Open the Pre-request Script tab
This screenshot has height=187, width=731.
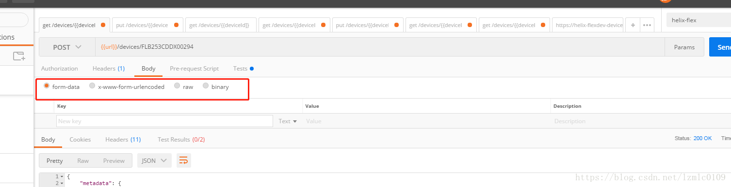click(x=194, y=69)
